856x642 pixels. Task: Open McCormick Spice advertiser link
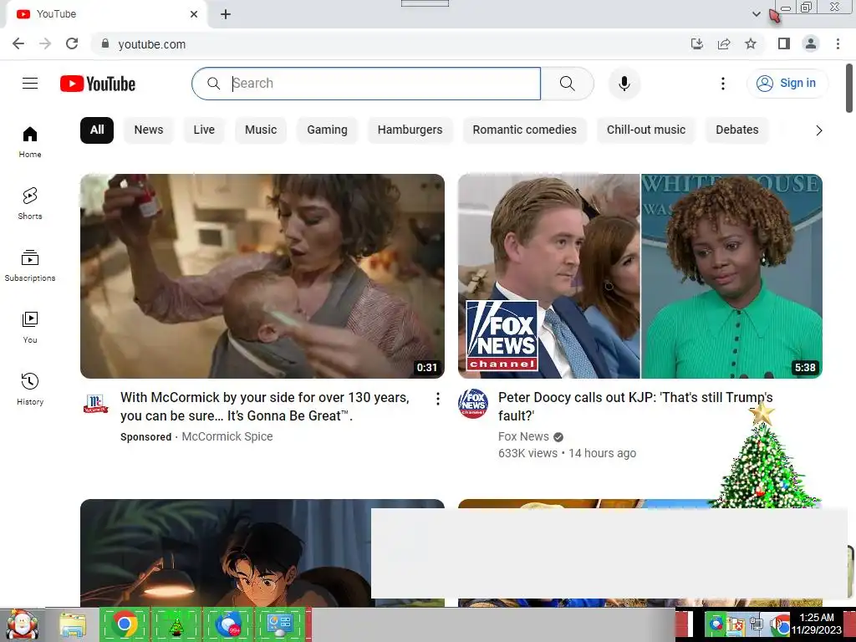[x=227, y=436]
